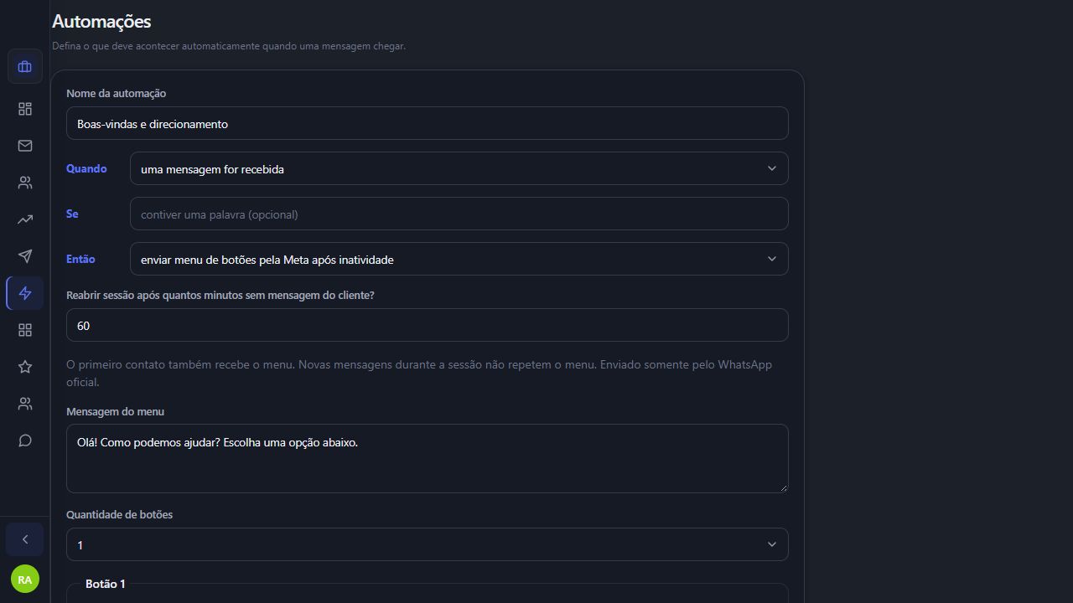Image resolution: width=1073 pixels, height=603 pixels.
Task: Open the 'Então' action dropdown
Action: tap(459, 259)
